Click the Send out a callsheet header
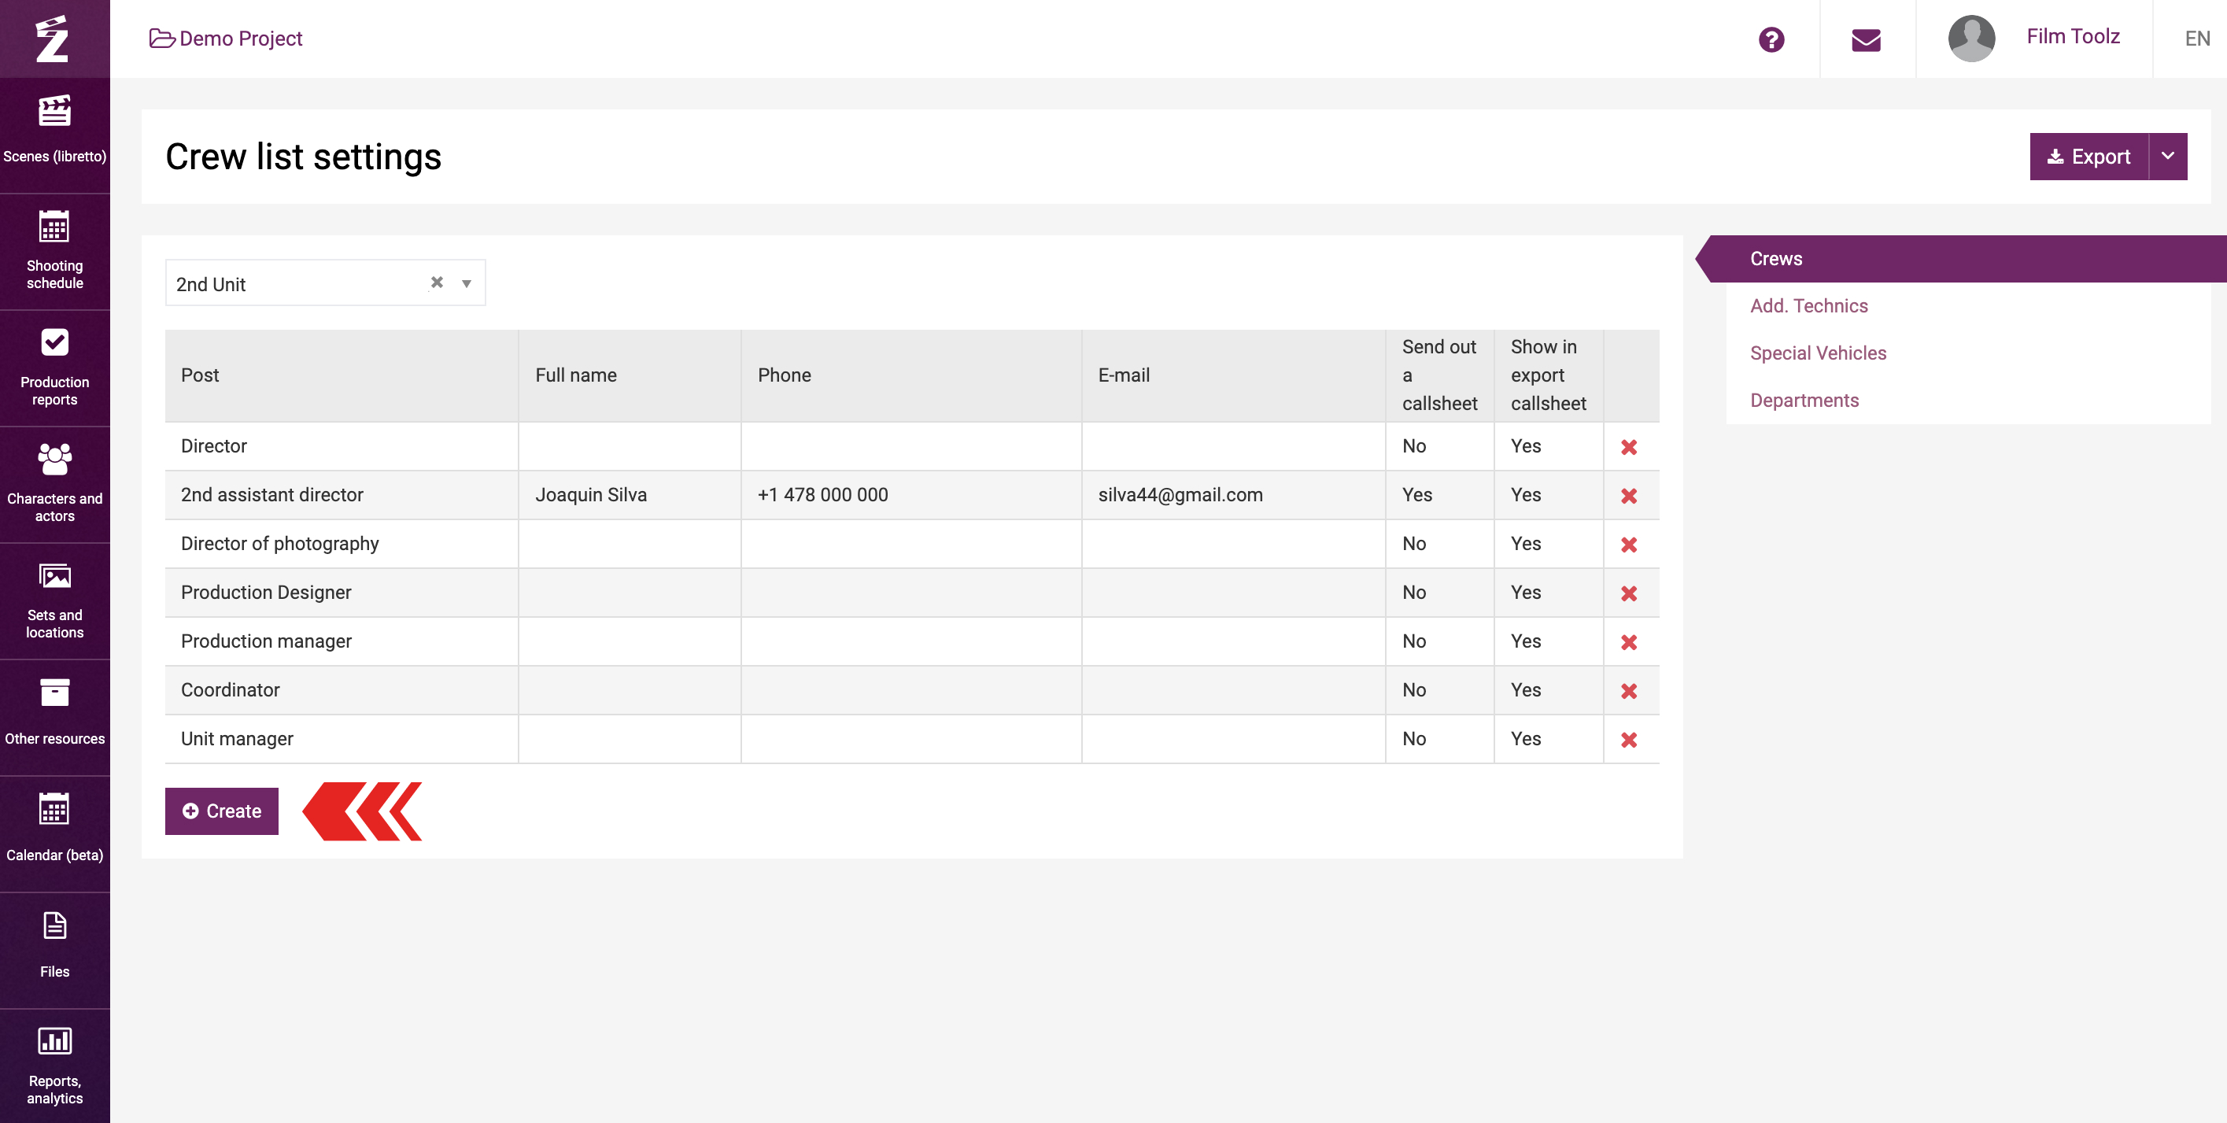 click(1439, 375)
